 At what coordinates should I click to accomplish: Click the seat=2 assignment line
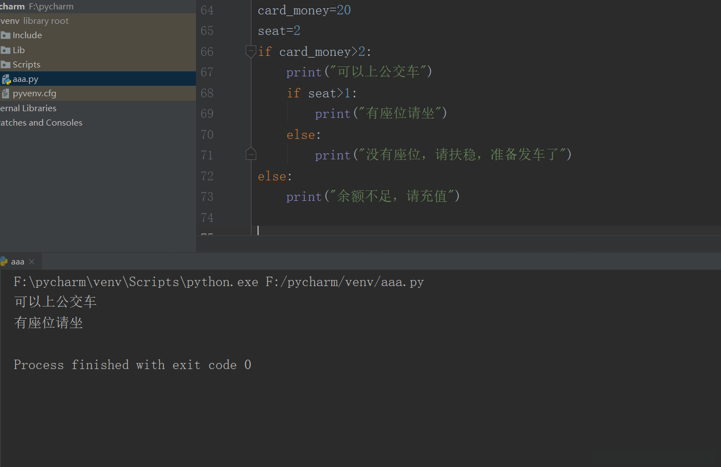pyautogui.click(x=279, y=31)
